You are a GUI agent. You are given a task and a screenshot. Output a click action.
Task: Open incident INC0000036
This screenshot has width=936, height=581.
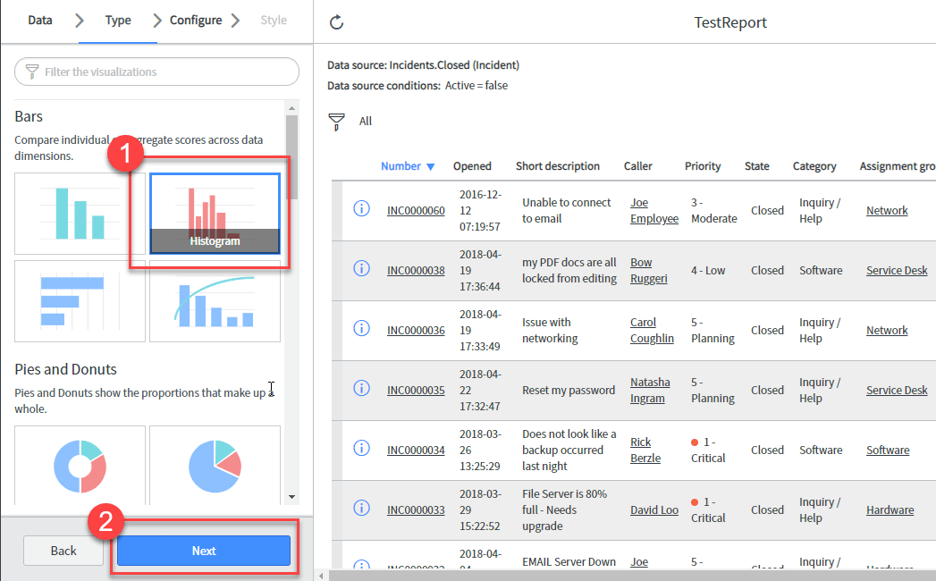click(x=416, y=330)
